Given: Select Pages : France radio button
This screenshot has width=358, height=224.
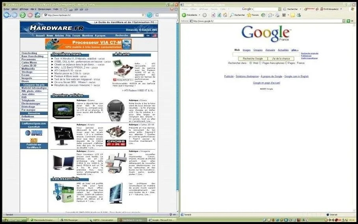Looking at the screenshot, I should 286,63.
